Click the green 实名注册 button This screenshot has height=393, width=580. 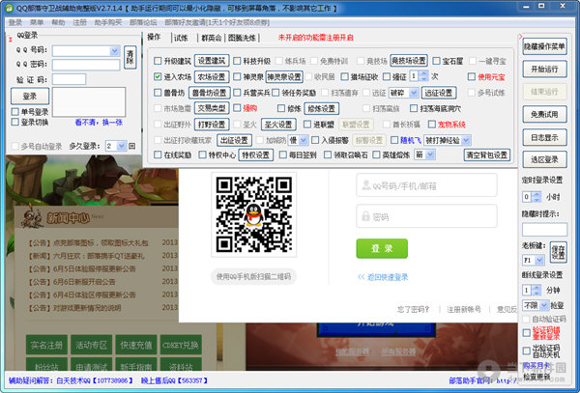click(46, 345)
